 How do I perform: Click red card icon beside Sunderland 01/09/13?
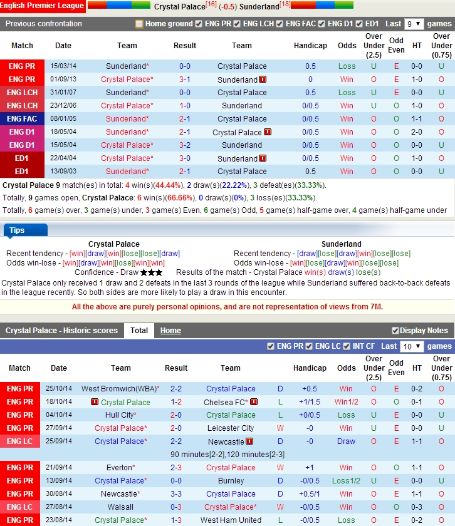click(263, 80)
